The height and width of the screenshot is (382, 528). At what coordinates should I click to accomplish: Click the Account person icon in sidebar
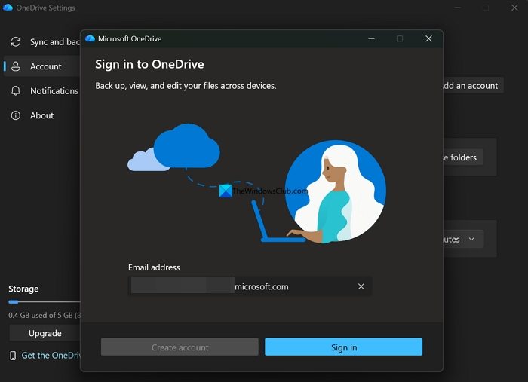click(x=16, y=66)
